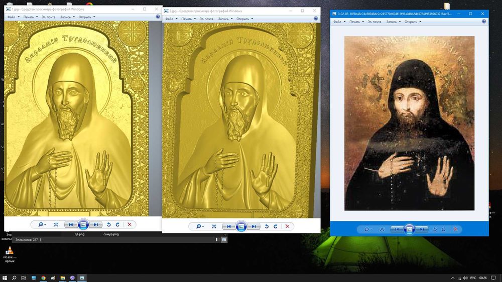Viewport: 502px width, 282px height.
Task: Rotate counterclockwise in painted portrait viewer
Action: 435,229
